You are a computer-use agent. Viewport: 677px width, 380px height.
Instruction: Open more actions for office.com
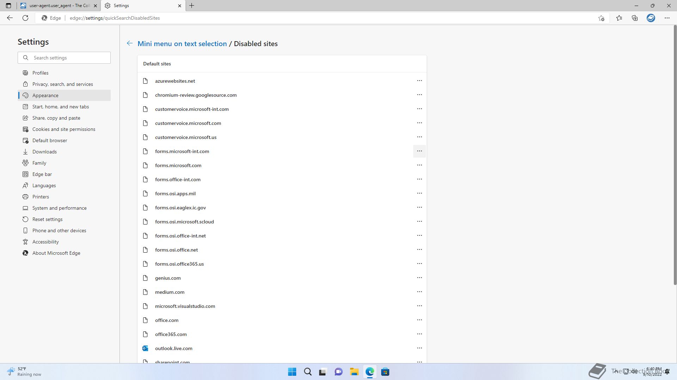coord(419,320)
